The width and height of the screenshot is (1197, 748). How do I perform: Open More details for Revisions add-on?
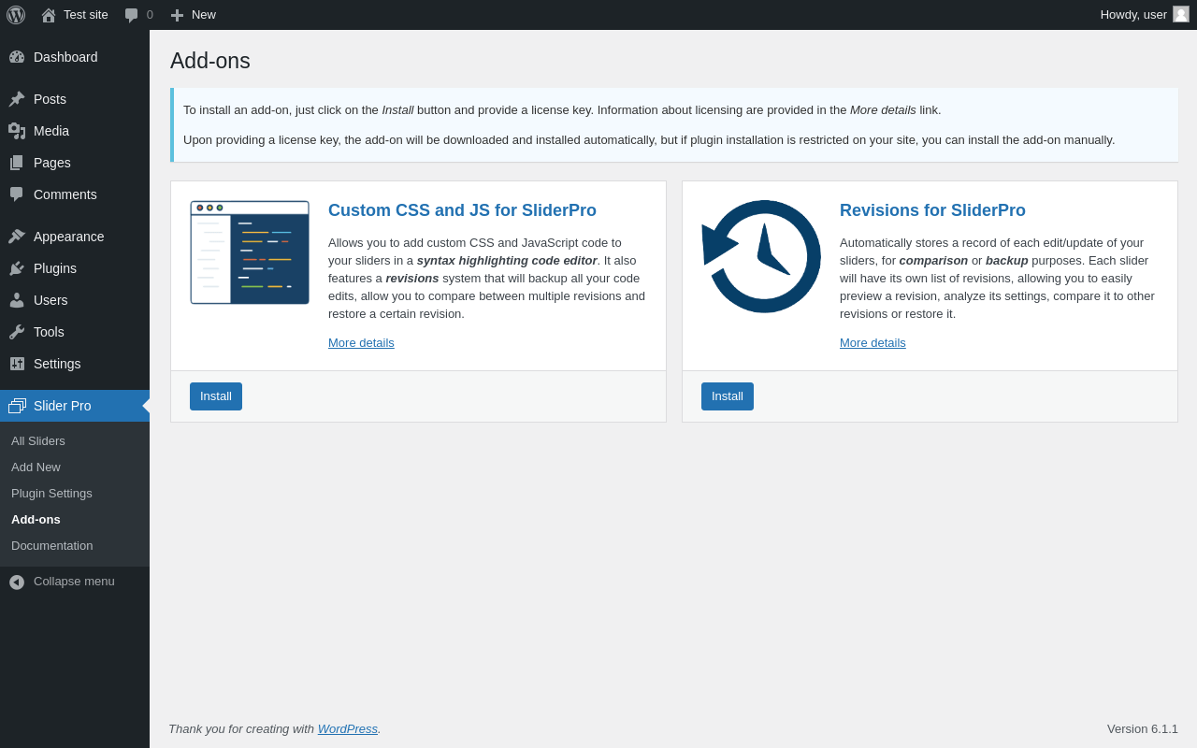click(x=873, y=343)
